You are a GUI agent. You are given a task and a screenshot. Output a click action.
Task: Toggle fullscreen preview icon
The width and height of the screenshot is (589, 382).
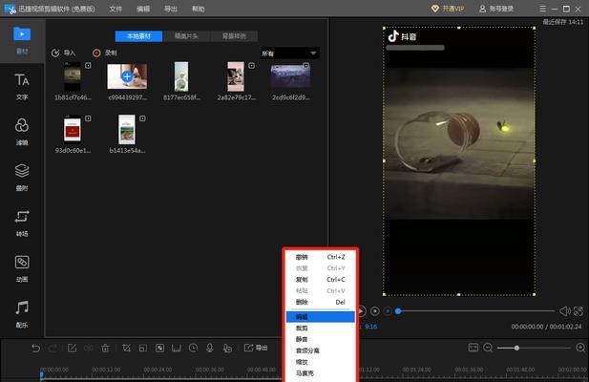pos(578,311)
